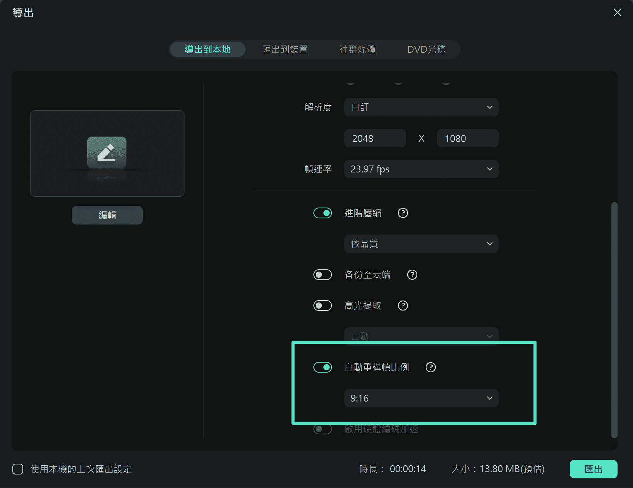Click the width field showing 2048
633x488 pixels.
[375, 138]
